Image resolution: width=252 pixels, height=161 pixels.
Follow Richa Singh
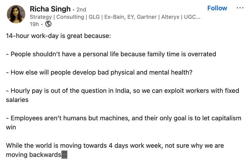click(217, 8)
